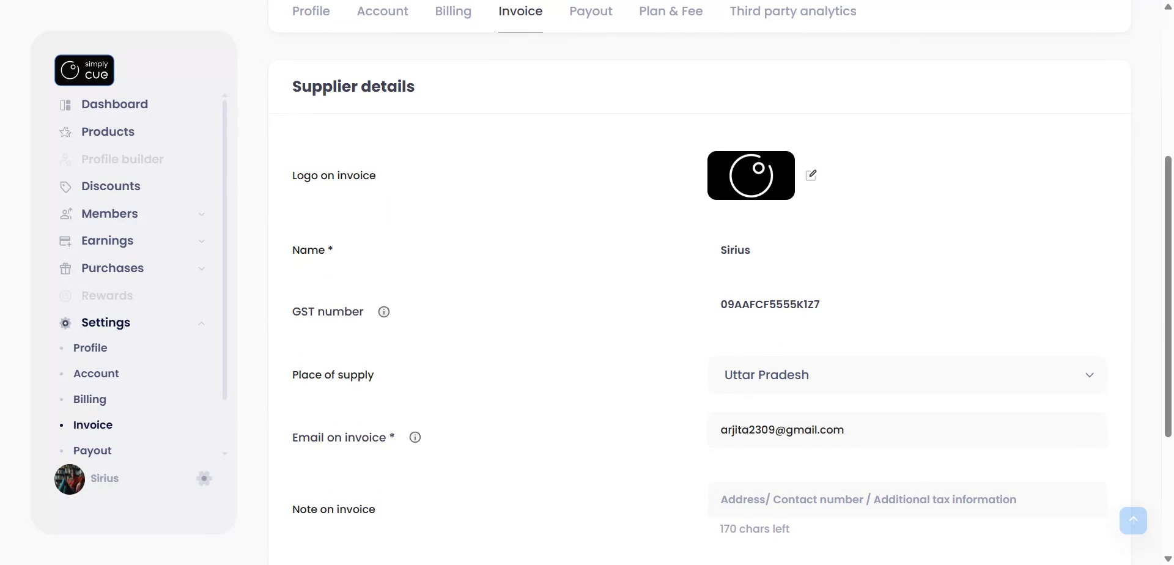The height and width of the screenshot is (565, 1174).
Task: Click the Sirius profile avatar
Action: (x=70, y=479)
